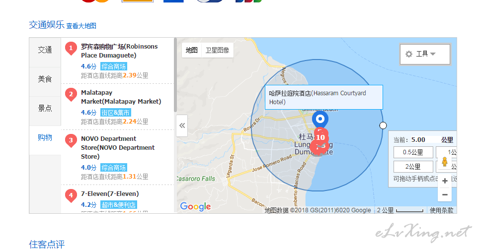Open the 工具 tools dropdown
Screen dimensions: 477x249
[425, 54]
